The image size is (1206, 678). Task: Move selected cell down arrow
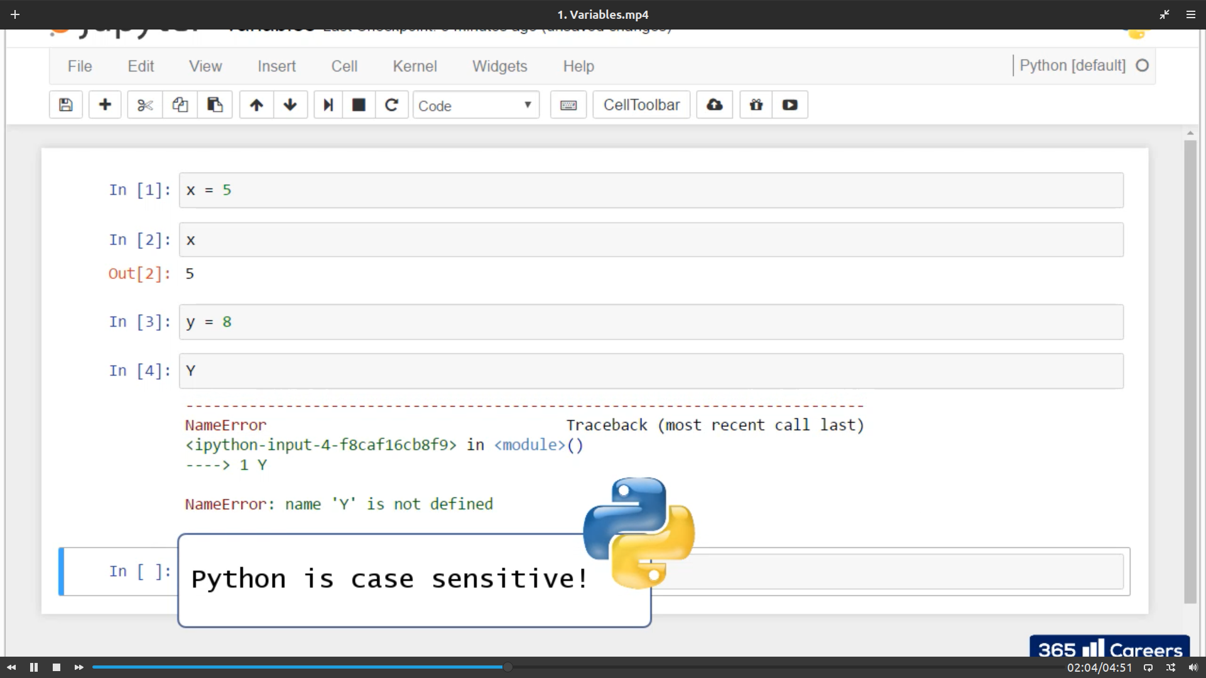coord(290,105)
